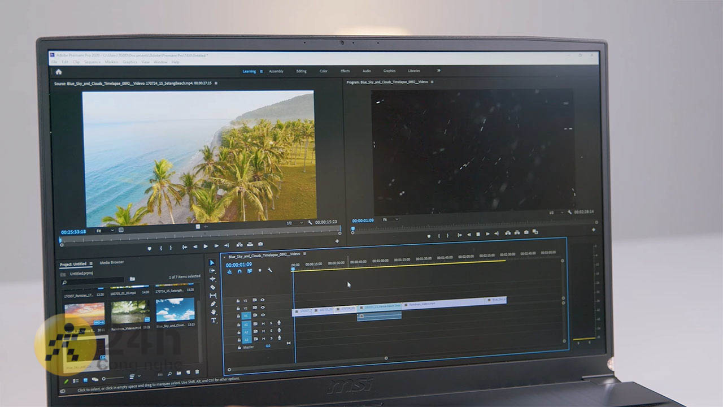This screenshot has width=723, height=407.
Task: Open the File menu
Action: pos(54,62)
